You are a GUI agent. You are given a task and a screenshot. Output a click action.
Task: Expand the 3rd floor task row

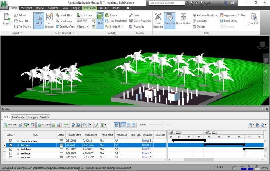(18, 154)
